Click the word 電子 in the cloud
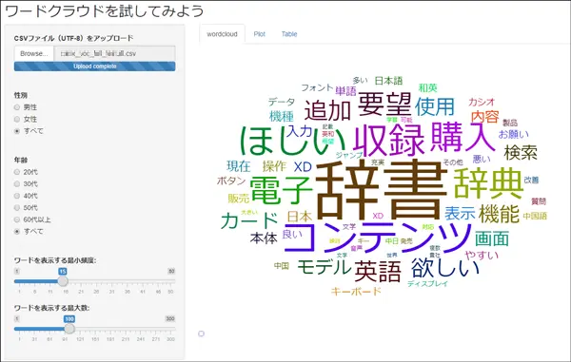 pyautogui.click(x=281, y=190)
